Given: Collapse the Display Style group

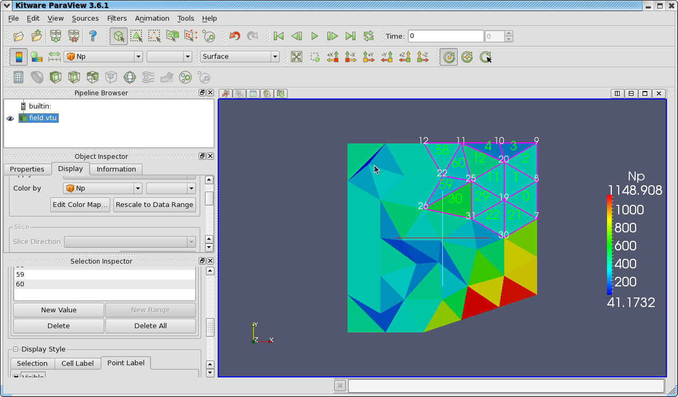Looking at the screenshot, I should (x=15, y=349).
